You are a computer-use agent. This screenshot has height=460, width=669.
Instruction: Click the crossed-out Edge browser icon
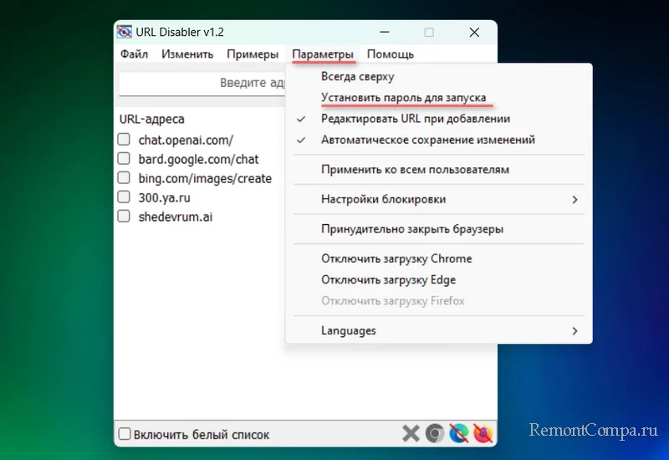458,433
